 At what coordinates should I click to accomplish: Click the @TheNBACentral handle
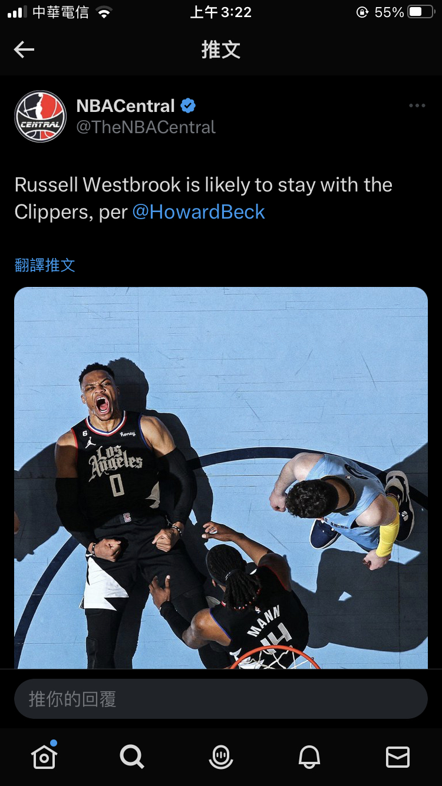(x=146, y=127)
